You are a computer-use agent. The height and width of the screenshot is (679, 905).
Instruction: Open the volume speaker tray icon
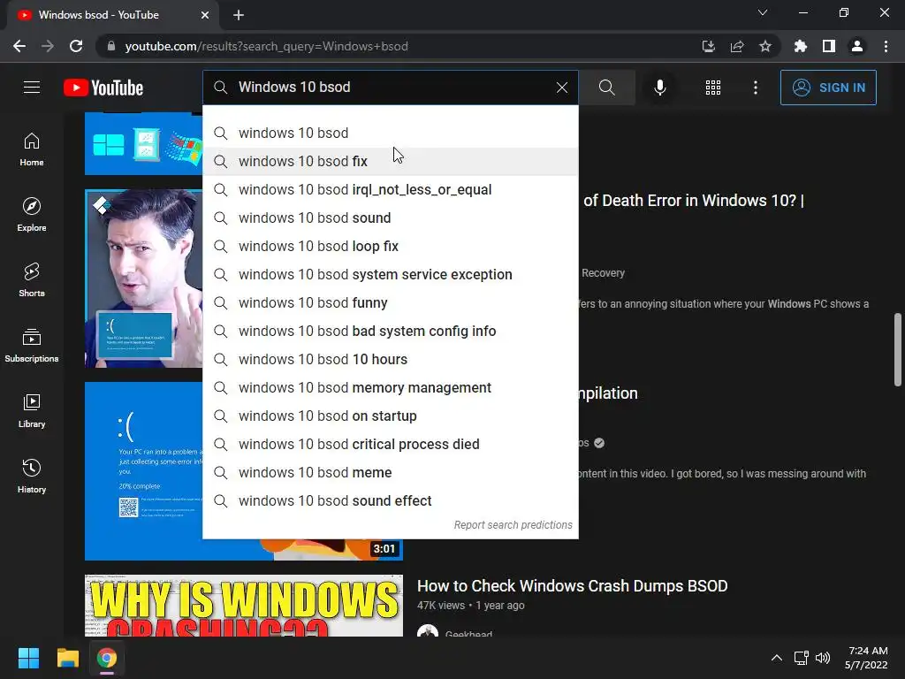(x=823, y=658)
